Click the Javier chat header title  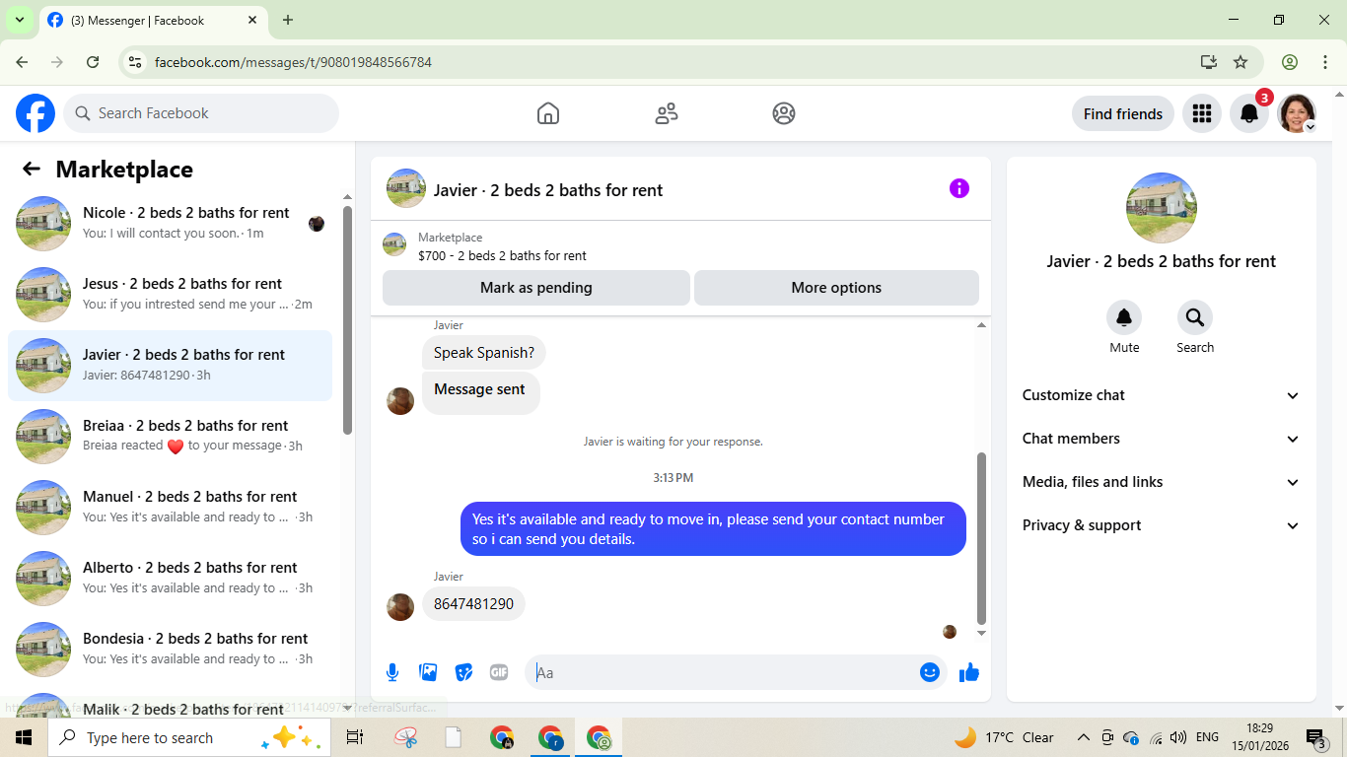pyautogui.click(x=548, y=190)
